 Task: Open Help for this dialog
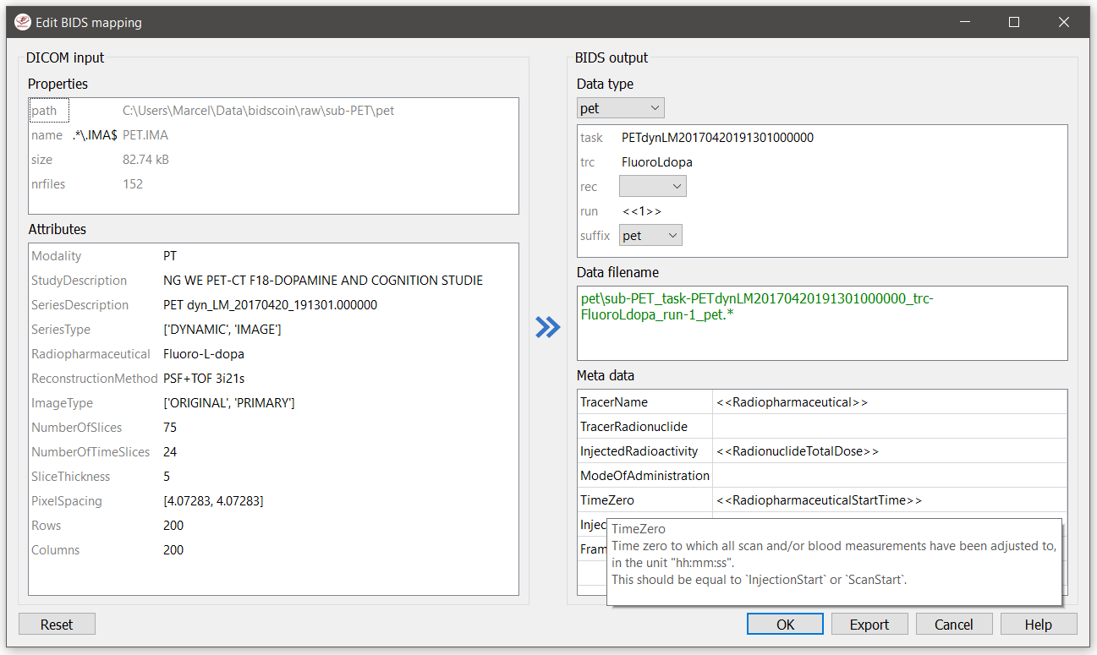coord(1038,625)
